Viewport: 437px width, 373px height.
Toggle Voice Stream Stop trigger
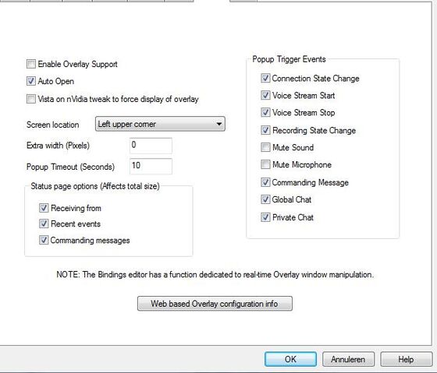click(265, 112)
